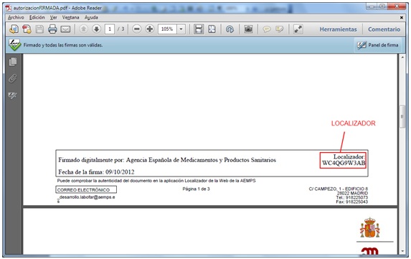Click 'Firmado y todas las firmas son válidas' message
This screenshot has width=411, height=259.
click(63, 45)
